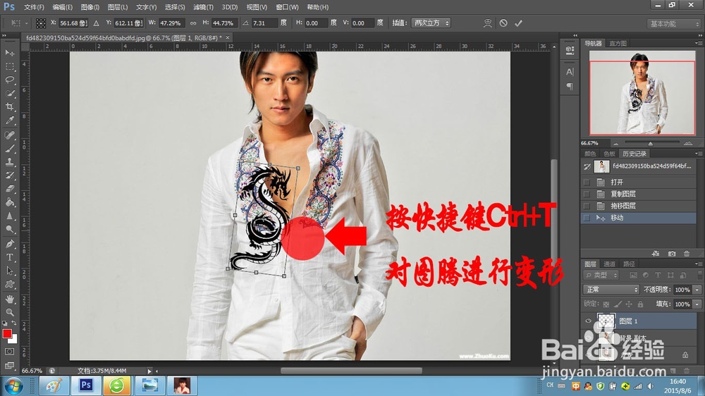Viewport: 705px width, 396px height.
Task: Open the blend mode 正常 dropdown
Action: point(611,290)
